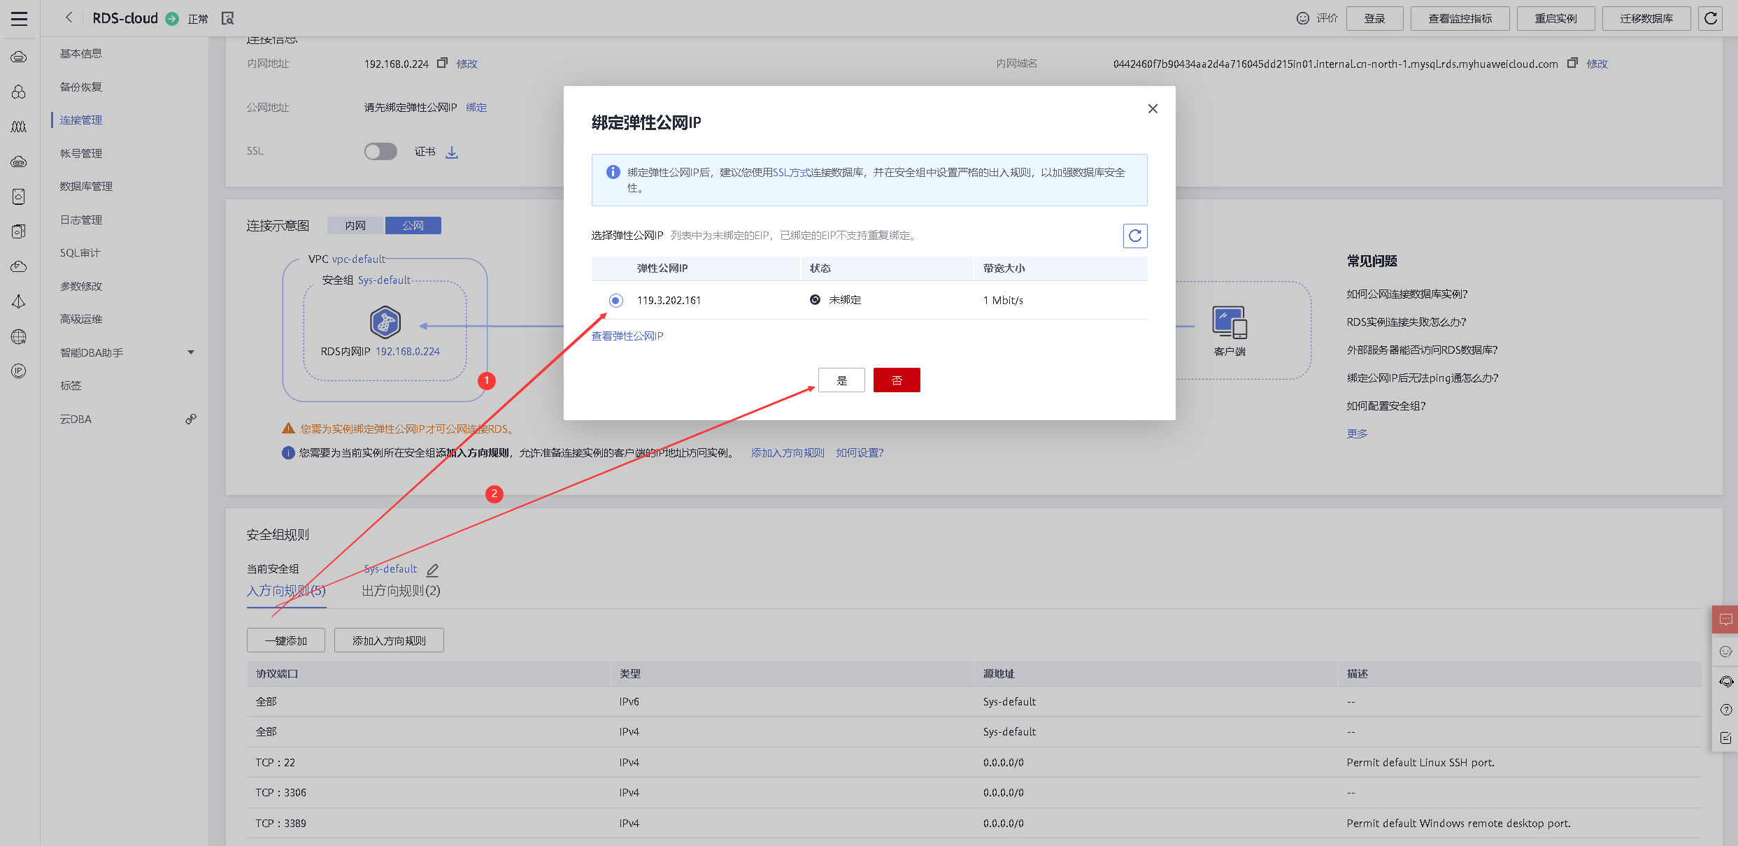Select EIP 119.3.202.161 radio button
Viewport: 1738px width, 846px height.
pyautogui.click(x=615, y=301)
